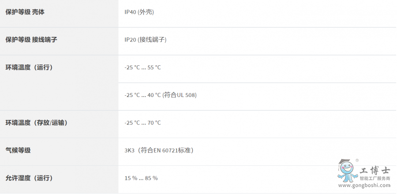Screen dimensions: 397x194
Task: Select the 环境温度（存放/运输）label
Action: coord(36,123)
